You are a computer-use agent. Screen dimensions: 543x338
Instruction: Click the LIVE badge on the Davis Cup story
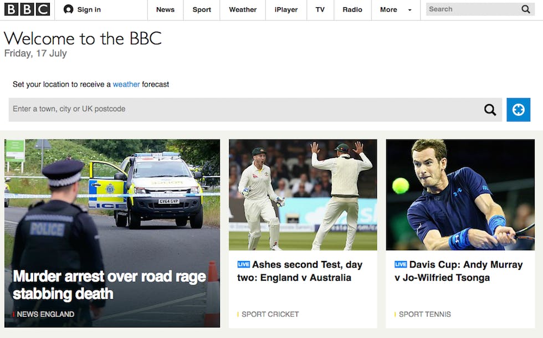click(401, 264)
